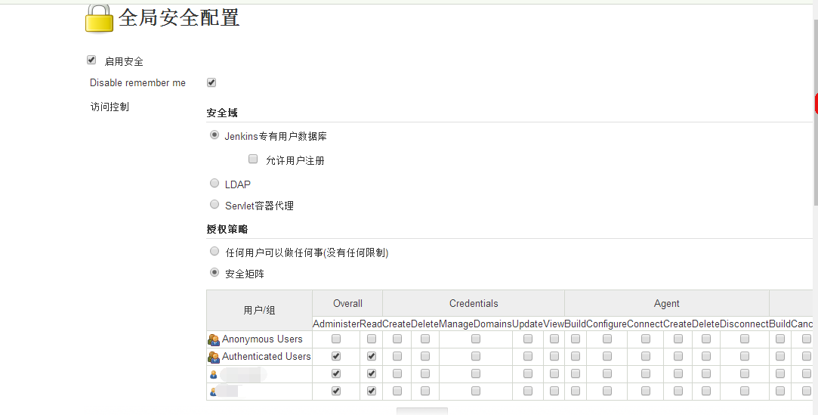Check Agent Disconnect for Anonymous Users
The height and width of the screenshot is (415, 818).
pyautogui.click(x=745, y=339)
